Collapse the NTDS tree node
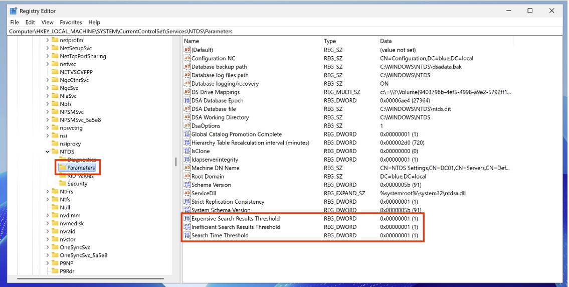Screen dimensions: 569x287 tap(48, 152)
